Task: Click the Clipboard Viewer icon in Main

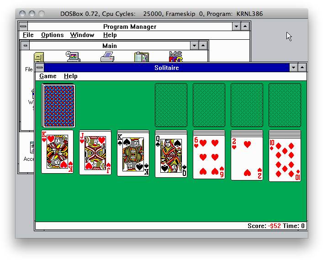Action: coord(142,57)
